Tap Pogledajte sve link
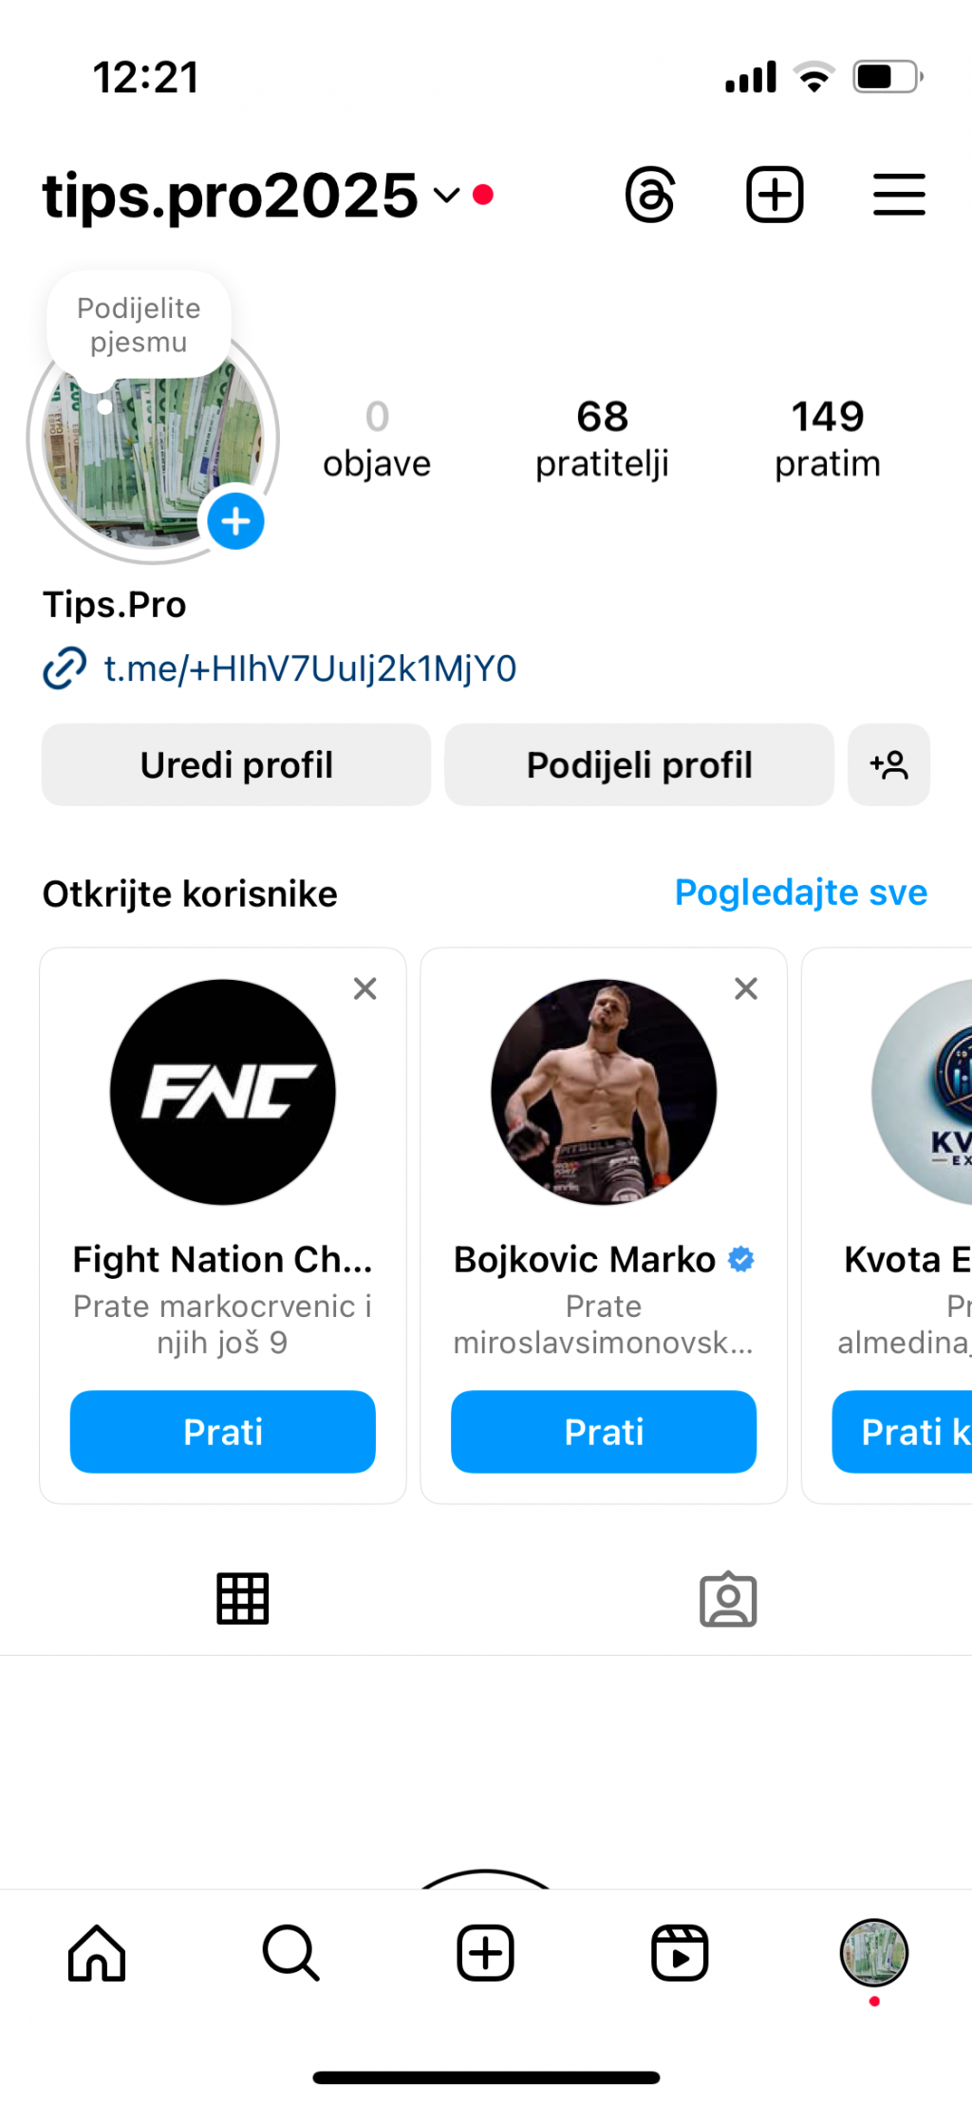The image size is (972, 2105). (800, 893)
